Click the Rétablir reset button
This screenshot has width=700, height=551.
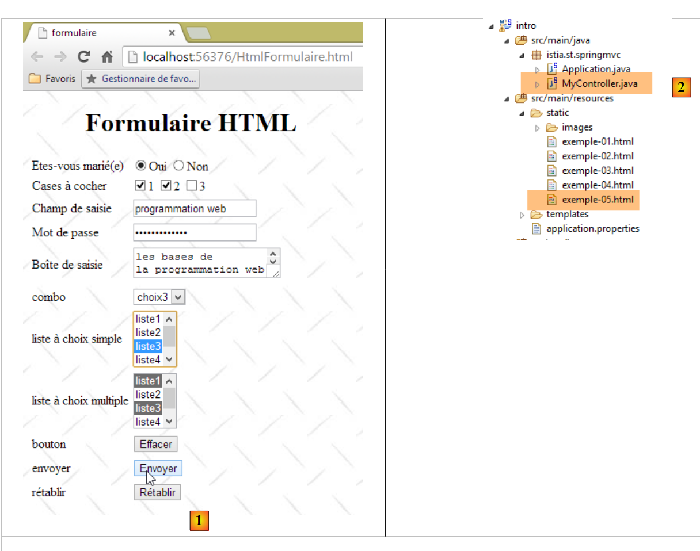[x=158, y=493]
